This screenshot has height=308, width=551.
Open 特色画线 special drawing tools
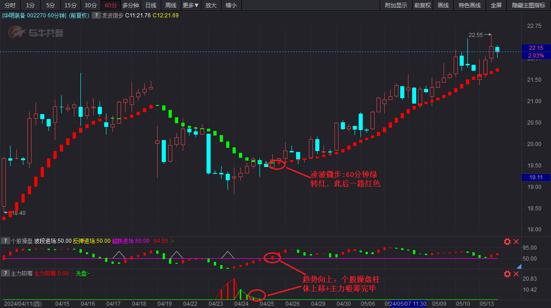(470, 5)
